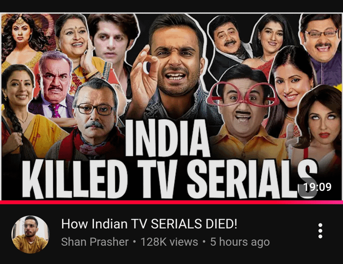Click the word SERIALS in thumbnail text
The height and width of the screenshot is (264, 343).
point(251,179)
